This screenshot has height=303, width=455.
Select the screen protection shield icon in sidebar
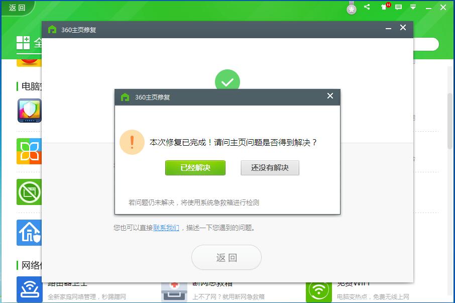(x=30, y=111)
